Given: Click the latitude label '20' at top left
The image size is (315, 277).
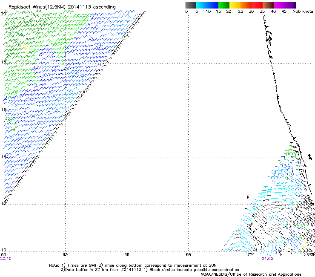Looking at the screenshot, I should [x=3, y=14].
